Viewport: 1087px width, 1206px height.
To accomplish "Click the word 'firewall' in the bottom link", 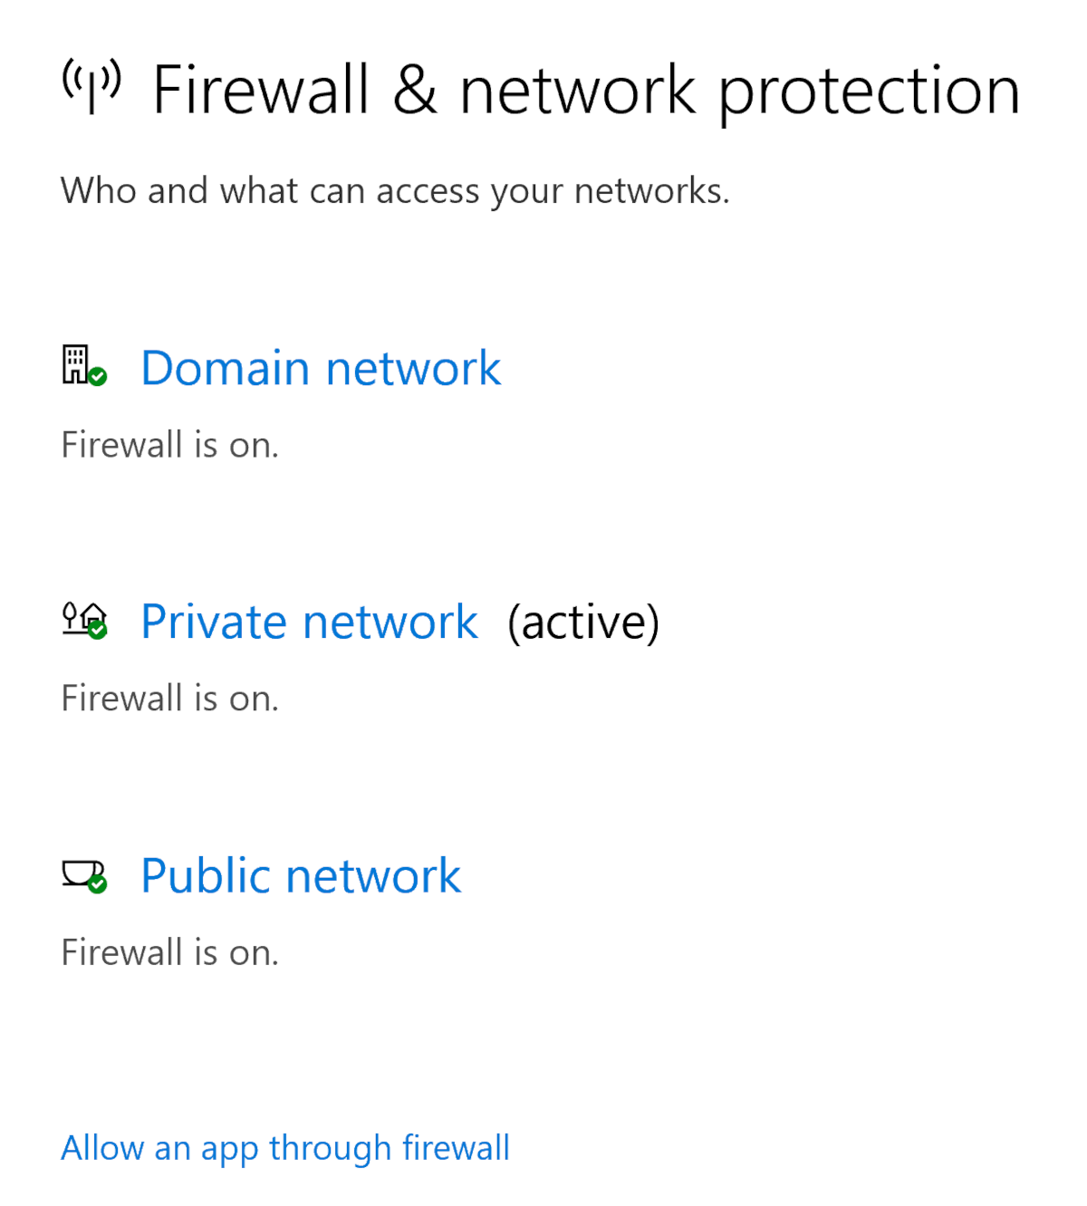I will (456, 1148).
